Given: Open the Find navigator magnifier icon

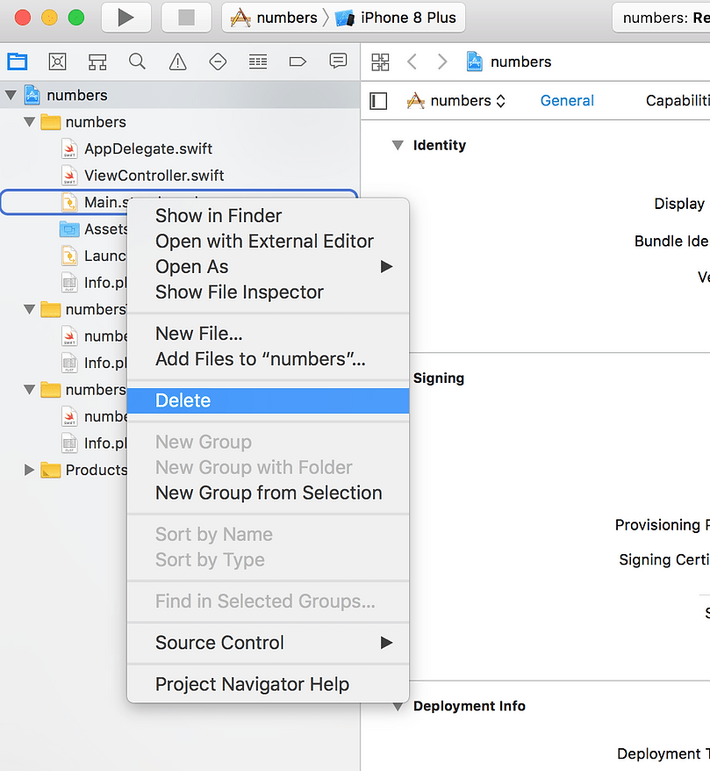Looking at the screenshot, I should point(137,61).
